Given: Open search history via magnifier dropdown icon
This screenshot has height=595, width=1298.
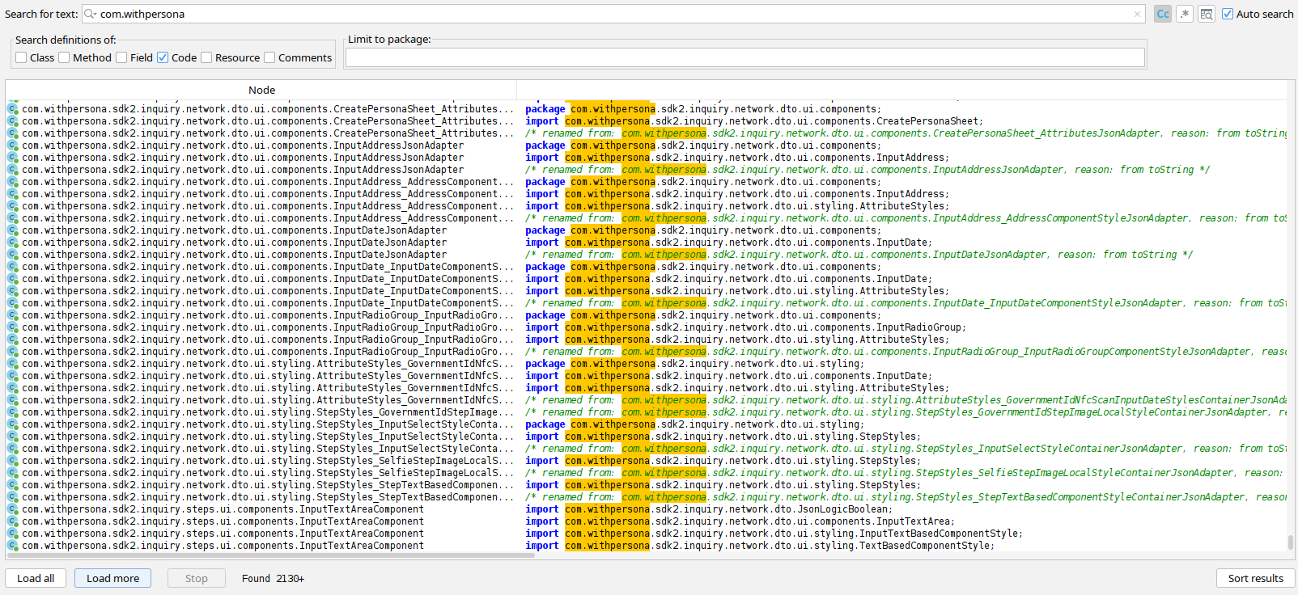Looking at the screenshot, I should tap(91, 14).
